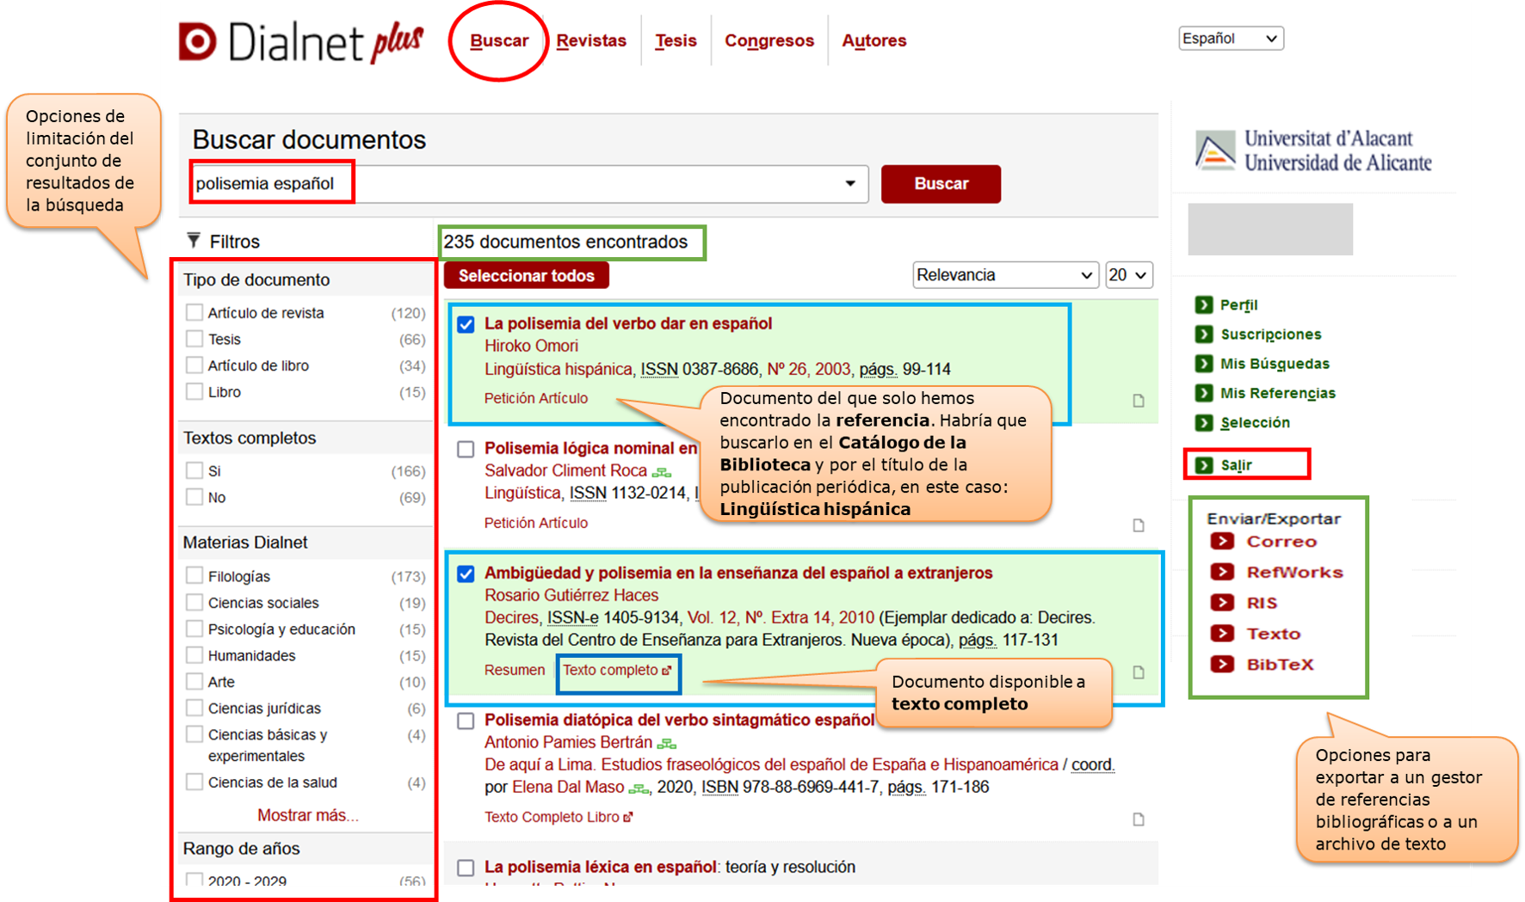
Task: Open the Revistas navigation tab
Action: 591,40
